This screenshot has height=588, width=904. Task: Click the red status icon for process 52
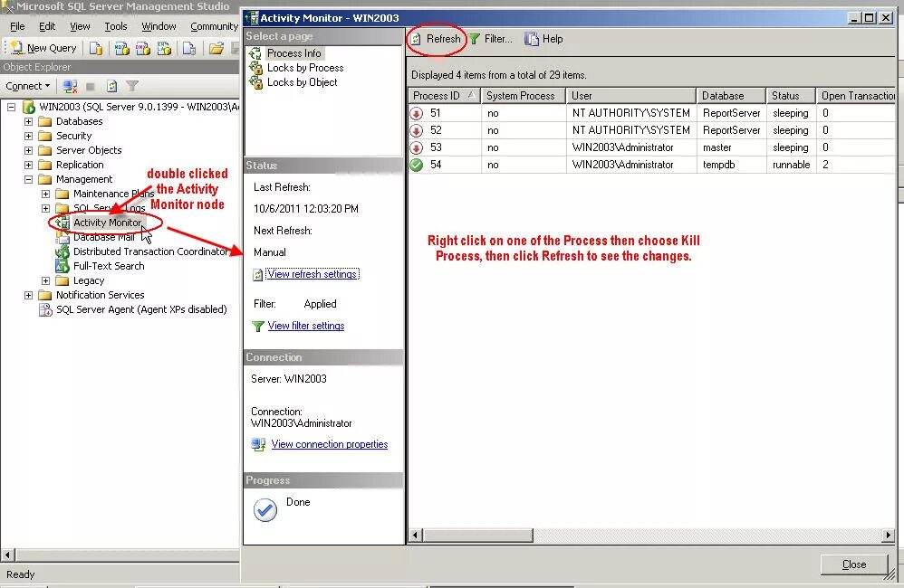point(417,131)
